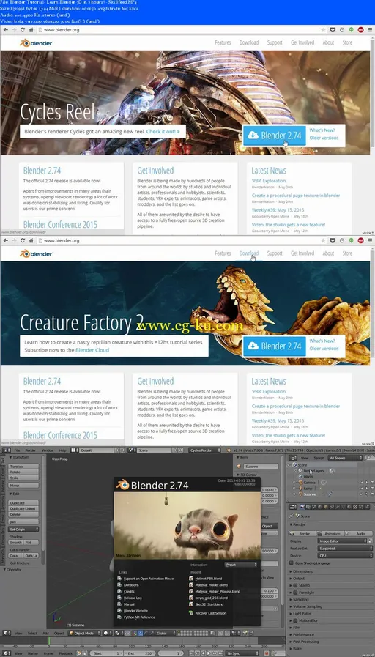Screen dimensions: 375x657
Task: Hide Suzanne using its outliner eye icon
Action: tap(361, 494)
